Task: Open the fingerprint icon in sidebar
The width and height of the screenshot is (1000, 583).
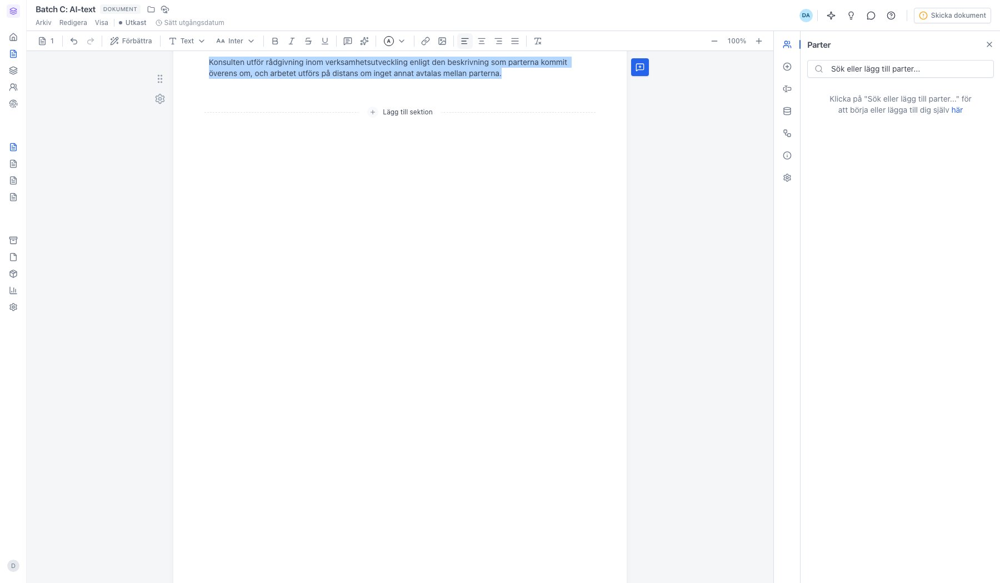Action: tap(13, 104)
